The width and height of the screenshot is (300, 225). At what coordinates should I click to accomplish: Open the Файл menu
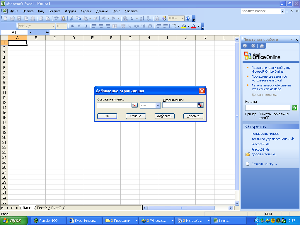(x=14, y=11)
